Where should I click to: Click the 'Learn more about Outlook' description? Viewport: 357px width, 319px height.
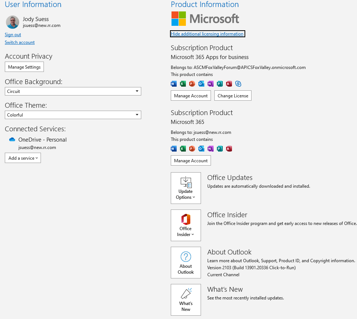281,261
